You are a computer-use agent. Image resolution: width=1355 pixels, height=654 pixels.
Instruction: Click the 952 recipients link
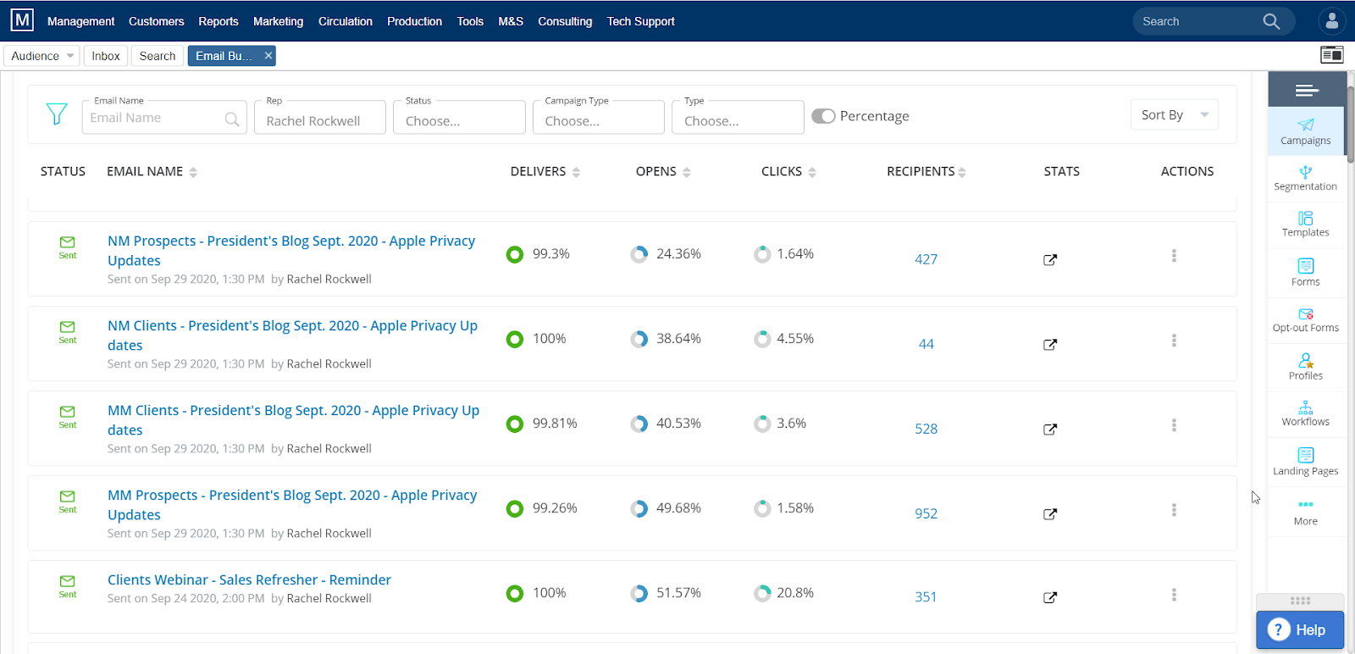(x=926, y=513)
